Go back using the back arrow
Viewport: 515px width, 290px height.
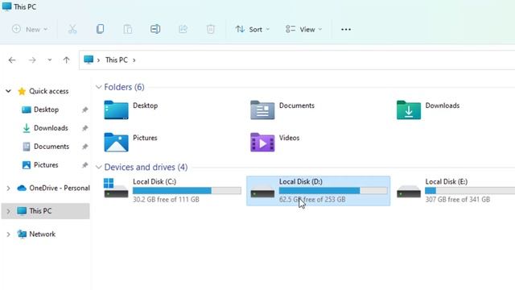12,60
